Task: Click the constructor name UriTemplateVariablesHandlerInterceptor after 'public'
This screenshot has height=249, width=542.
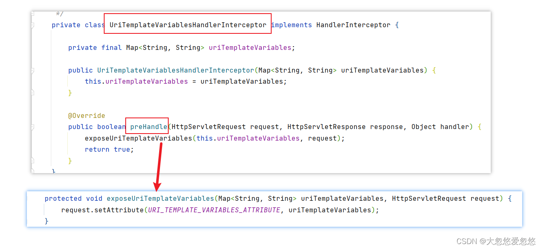Action: coord(176,70)
